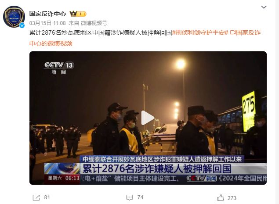Click the video link icon before 国家反诈
Screen dimensions: 279x204
(232, 33)
